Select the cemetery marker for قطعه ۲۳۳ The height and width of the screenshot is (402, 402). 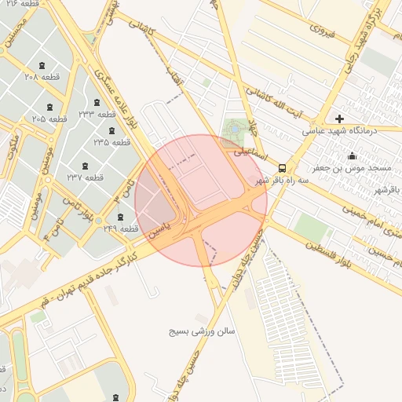coord(97,102)
